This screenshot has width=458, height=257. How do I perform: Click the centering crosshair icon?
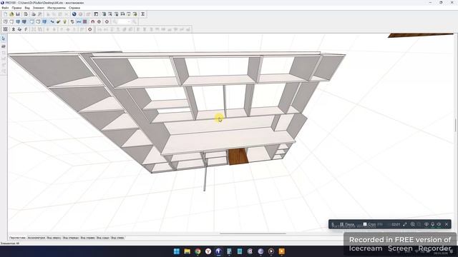[x=99, y=21]
